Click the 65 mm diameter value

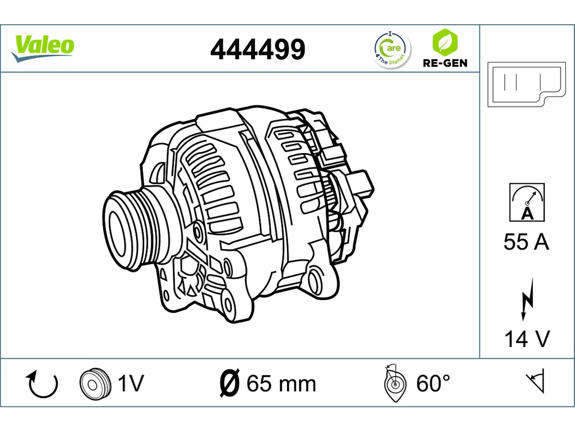(x=281, y=384)
